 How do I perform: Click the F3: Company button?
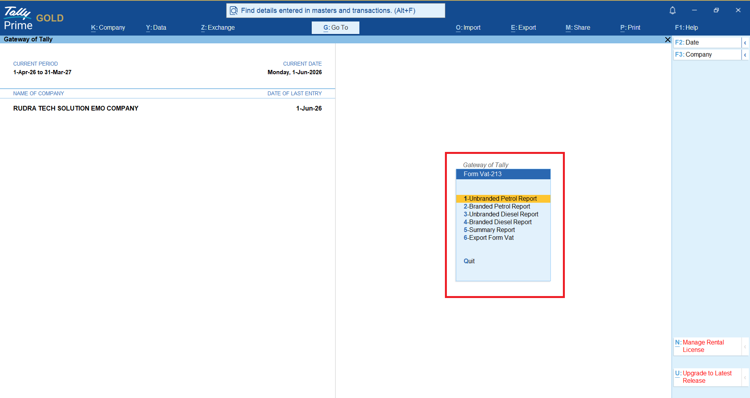coord(707,55)
